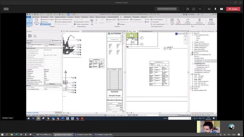Open the Plan Views dropdown in ribbon
Screen dimensions: 244x137
pyautogui.click(x=111, y=19)
